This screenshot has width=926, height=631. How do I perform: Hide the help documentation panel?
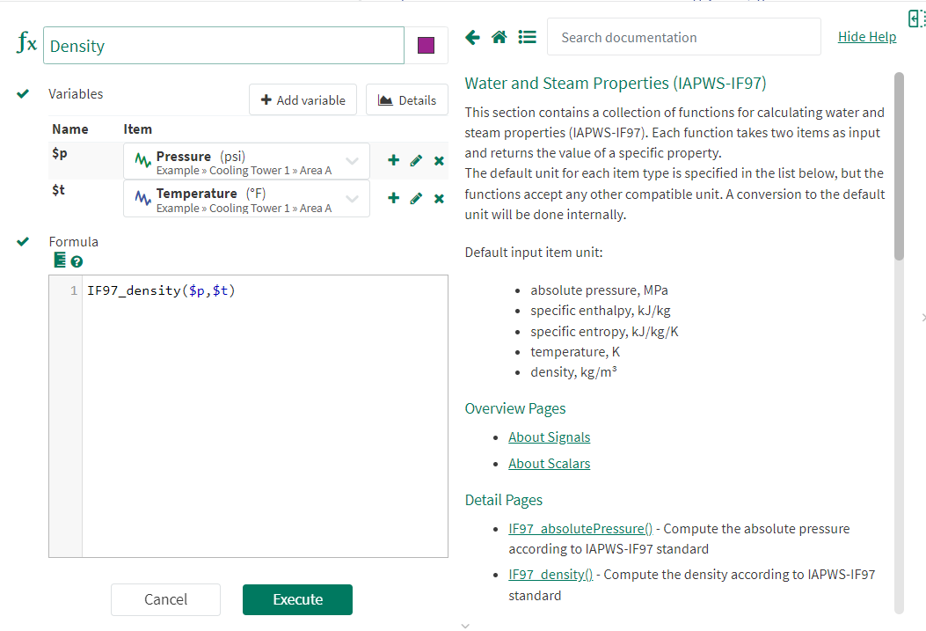[866, 37]
